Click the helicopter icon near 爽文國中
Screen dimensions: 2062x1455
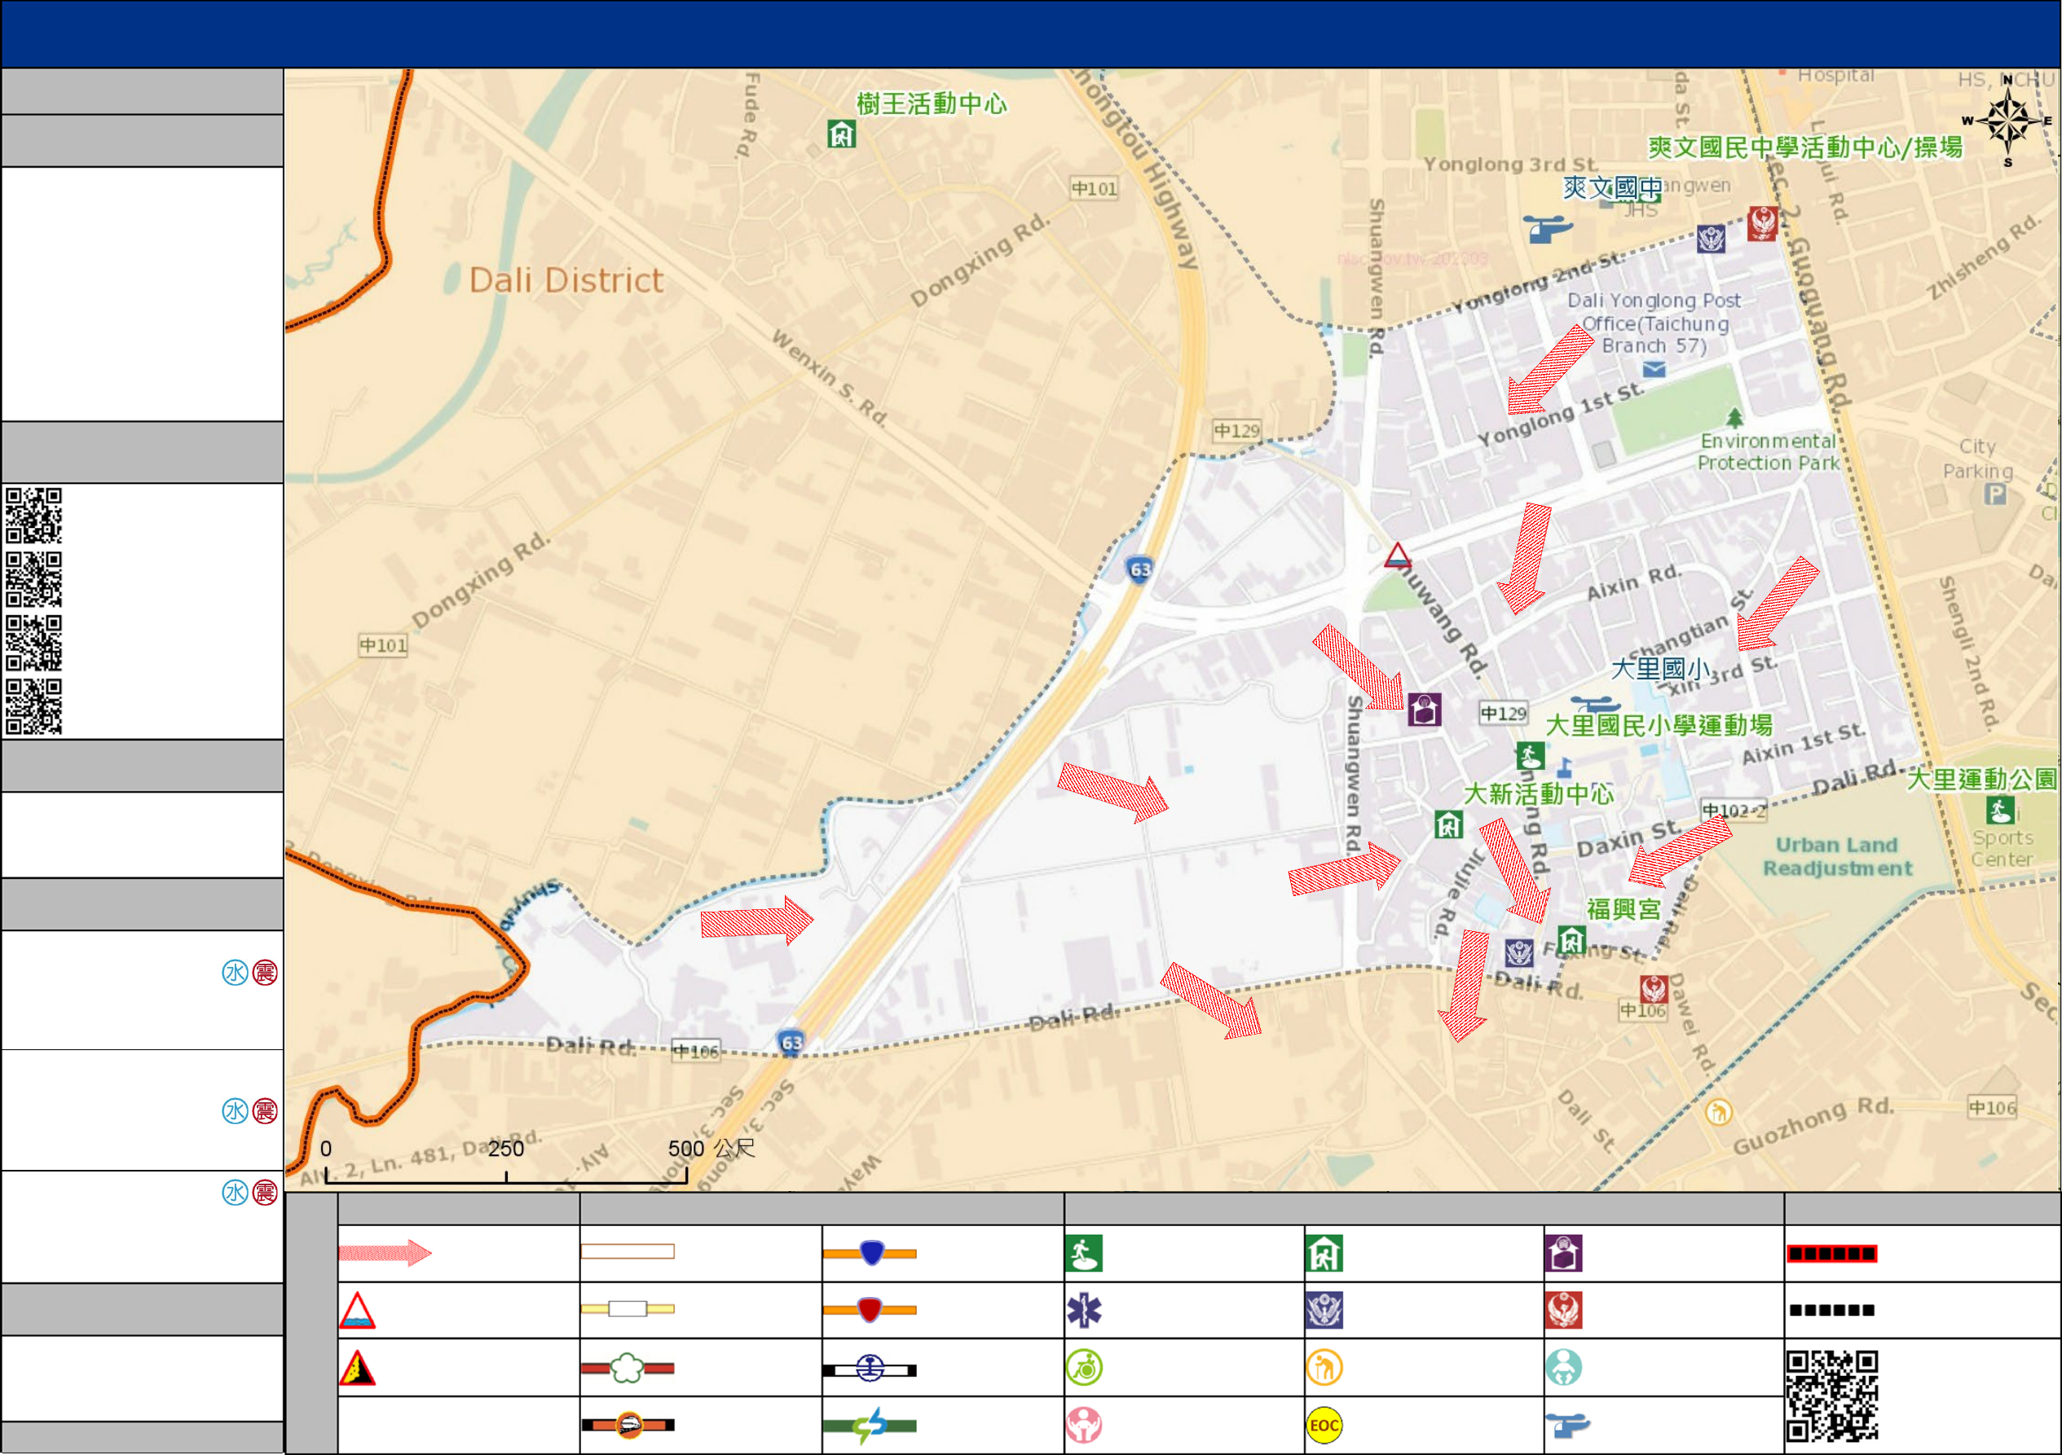1548,228
